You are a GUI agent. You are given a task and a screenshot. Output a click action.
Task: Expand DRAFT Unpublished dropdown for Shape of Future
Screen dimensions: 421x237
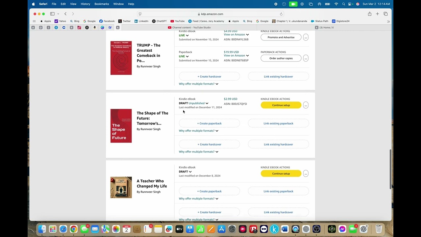point(207,103)
